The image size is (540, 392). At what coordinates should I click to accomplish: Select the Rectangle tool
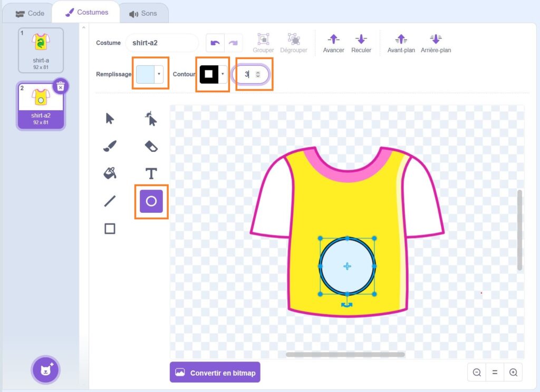[110, 229]
